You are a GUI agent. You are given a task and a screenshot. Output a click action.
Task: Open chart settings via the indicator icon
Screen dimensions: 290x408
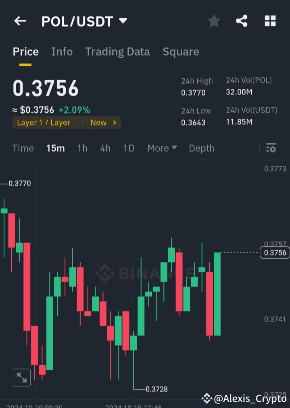(x=271, y=148)
